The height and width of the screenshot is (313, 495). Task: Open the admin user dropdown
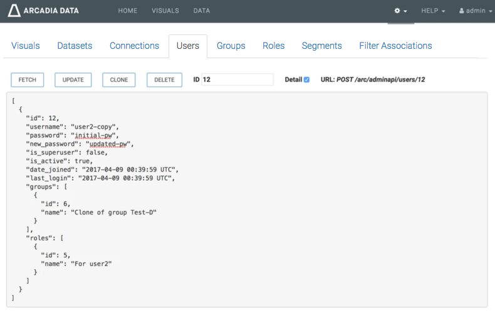476,11
